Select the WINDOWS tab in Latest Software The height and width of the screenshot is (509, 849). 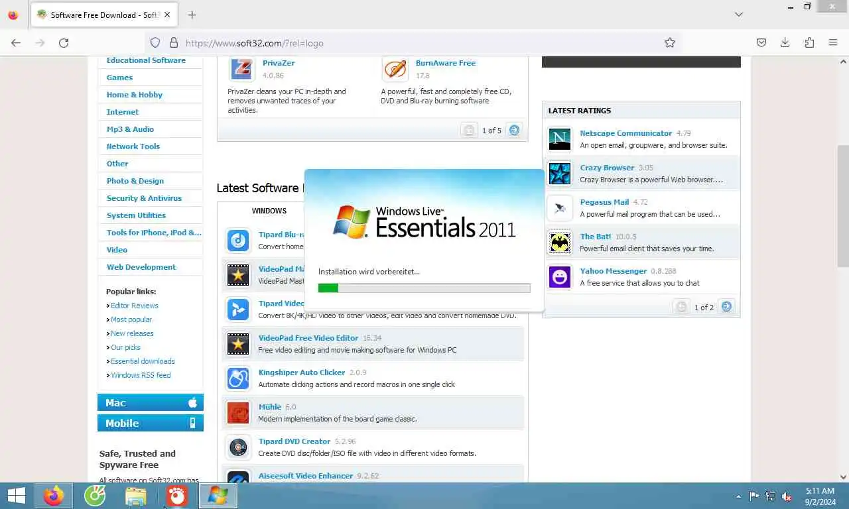(x=269, y=211)
